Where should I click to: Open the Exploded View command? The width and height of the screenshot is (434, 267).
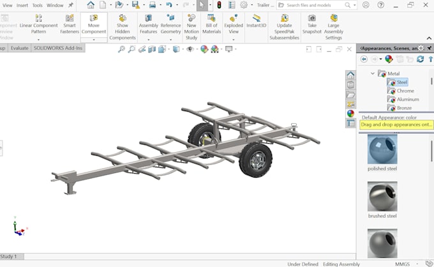[x=234, y=24]
